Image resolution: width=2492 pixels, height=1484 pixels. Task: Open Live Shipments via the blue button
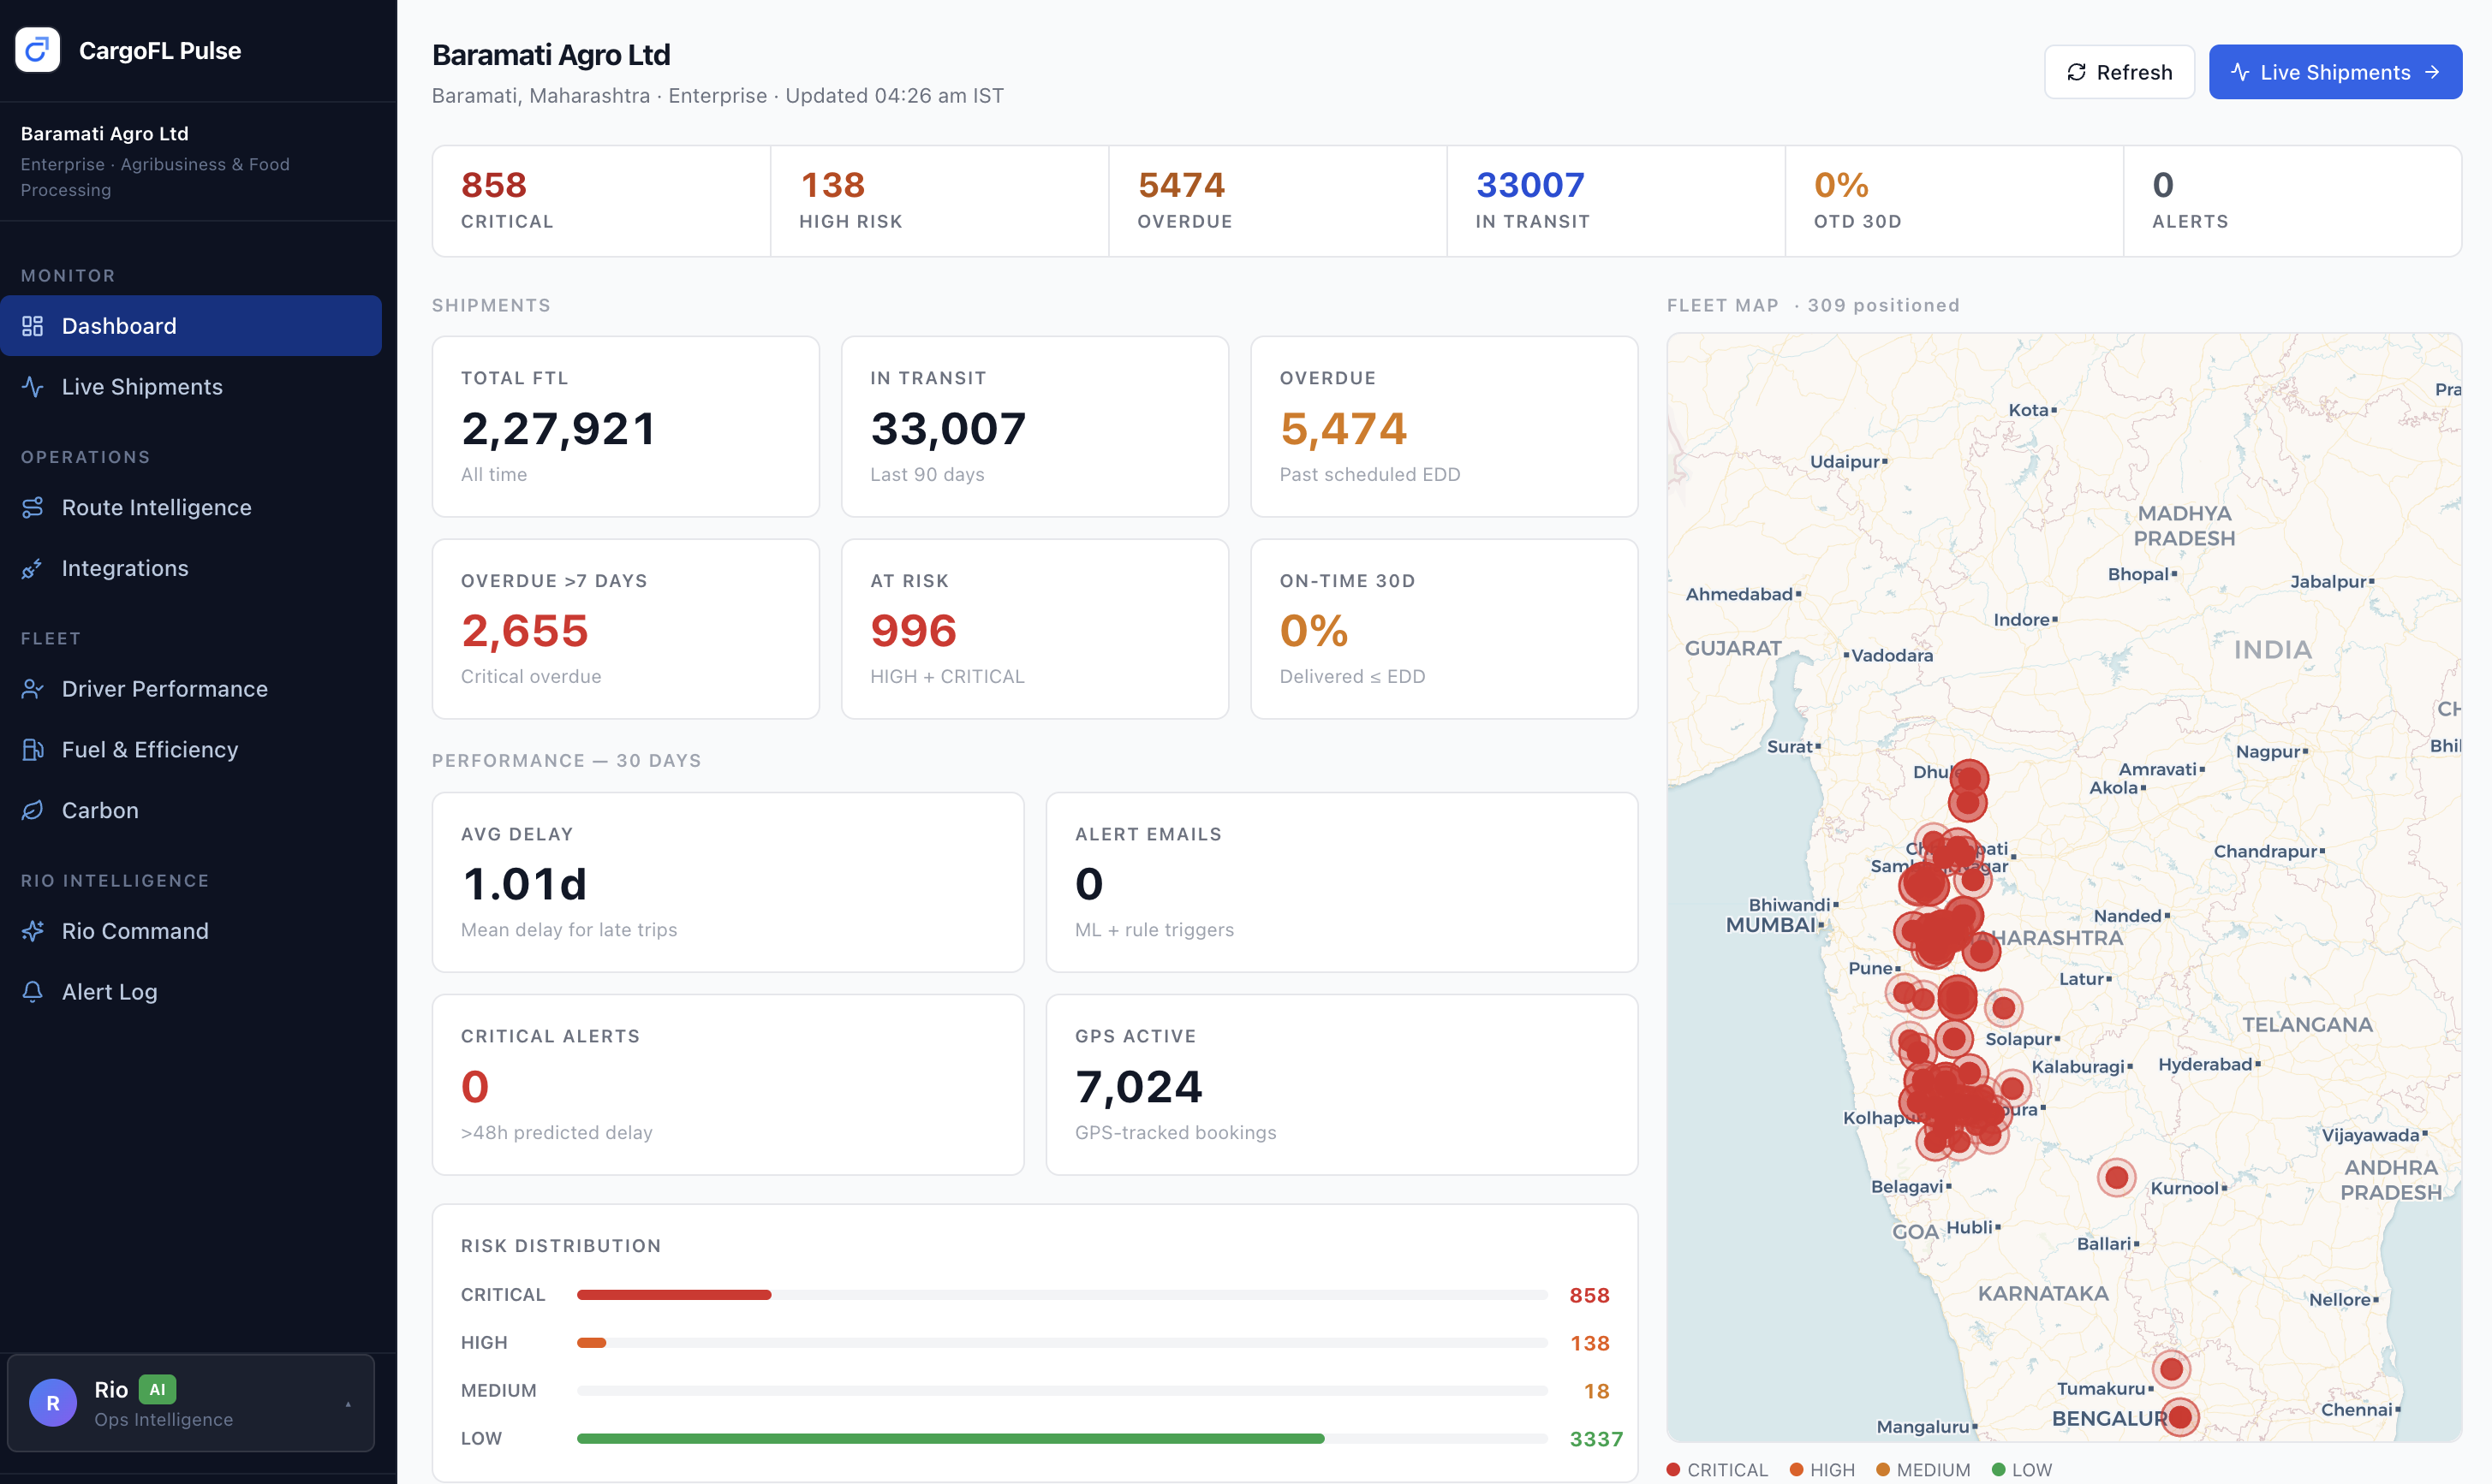[x=2335, y=72]
